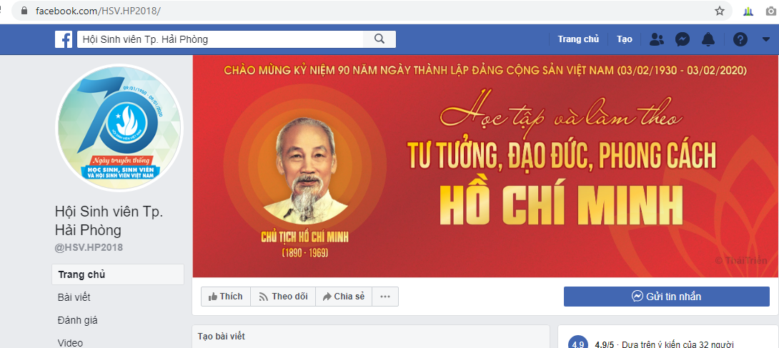
Task: Go to Trang chủ in top bar
Action: 578,39
